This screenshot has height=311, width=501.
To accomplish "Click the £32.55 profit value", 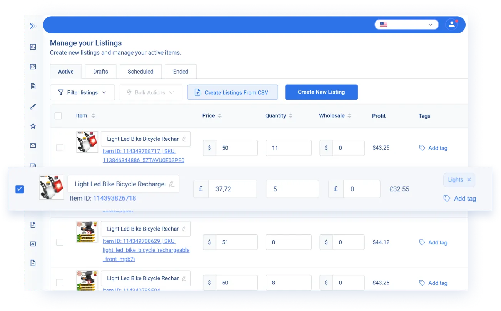I will coord(399,189).
